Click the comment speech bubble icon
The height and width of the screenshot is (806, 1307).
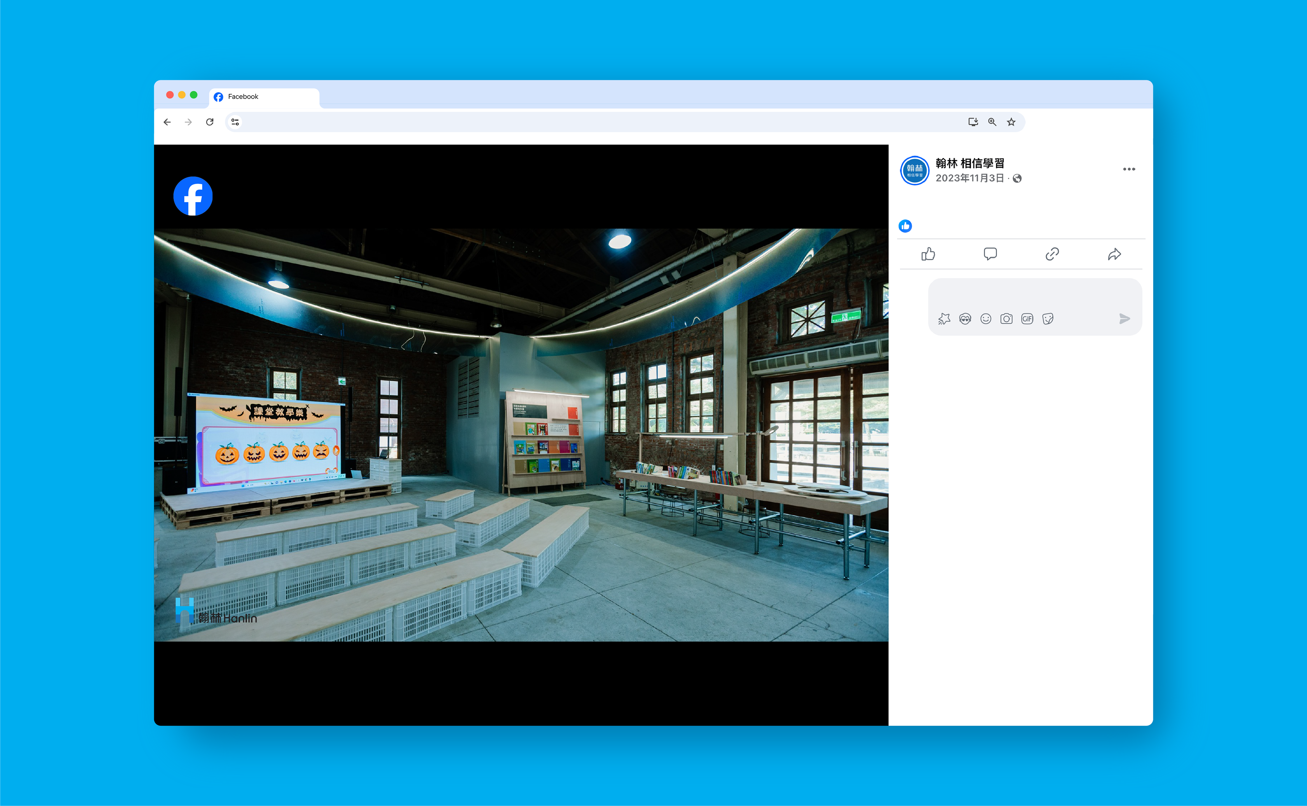[x=990, y=254]
